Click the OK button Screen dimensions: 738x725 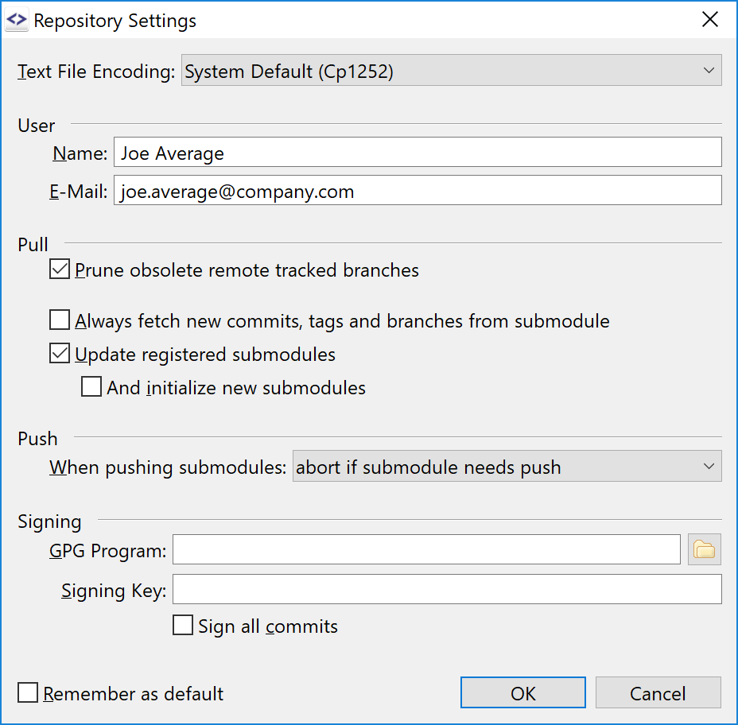(x=522, y=692)
